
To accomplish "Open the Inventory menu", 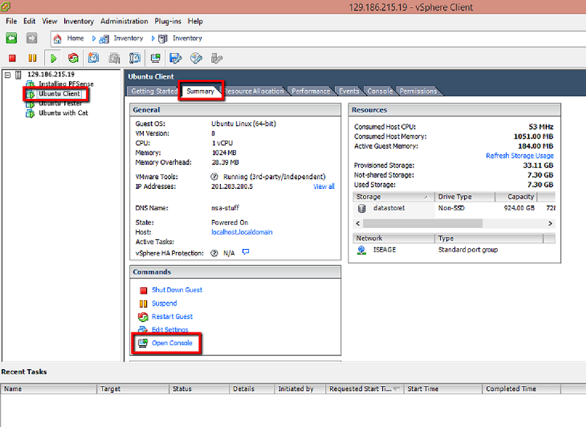I will pyautogui.click(x=78, y=21).
